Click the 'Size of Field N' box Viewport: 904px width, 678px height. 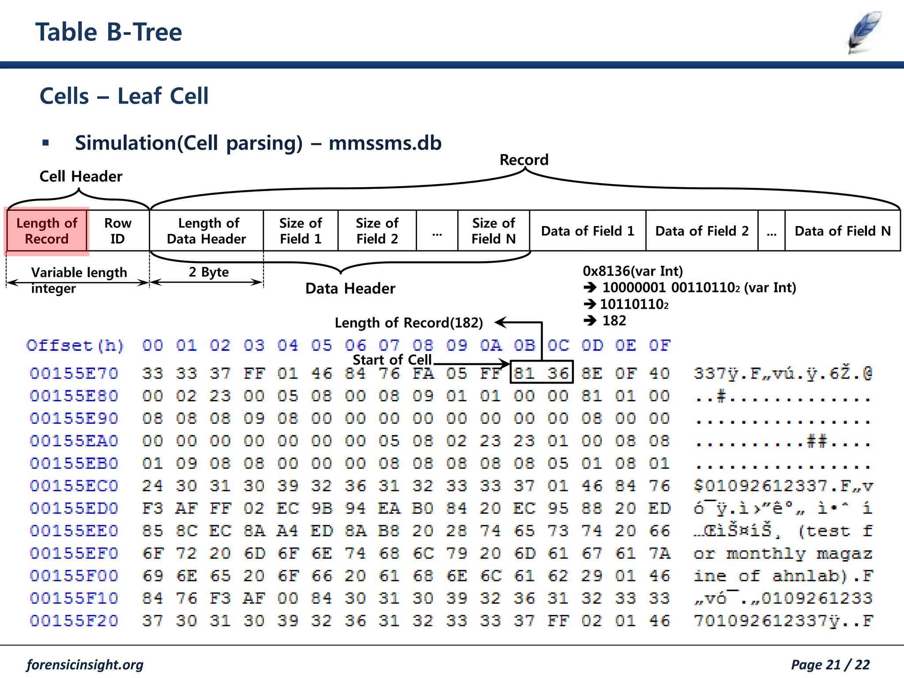pyautogui.click(x=493, y=231)
